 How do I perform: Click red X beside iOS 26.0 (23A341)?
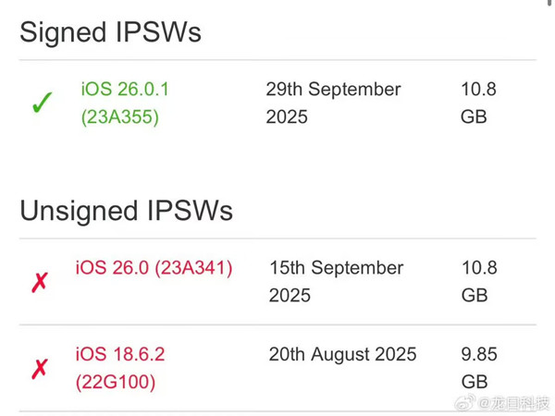pyautogui.click(x=40, y=282)
